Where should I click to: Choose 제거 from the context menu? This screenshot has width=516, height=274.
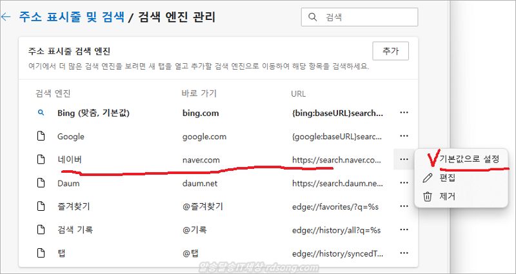point(448,196)
